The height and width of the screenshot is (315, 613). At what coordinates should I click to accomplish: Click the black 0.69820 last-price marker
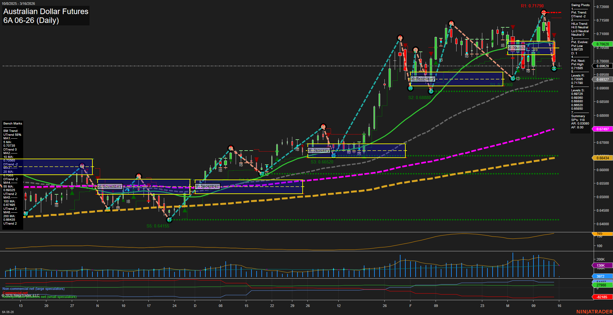click(602, 66)
